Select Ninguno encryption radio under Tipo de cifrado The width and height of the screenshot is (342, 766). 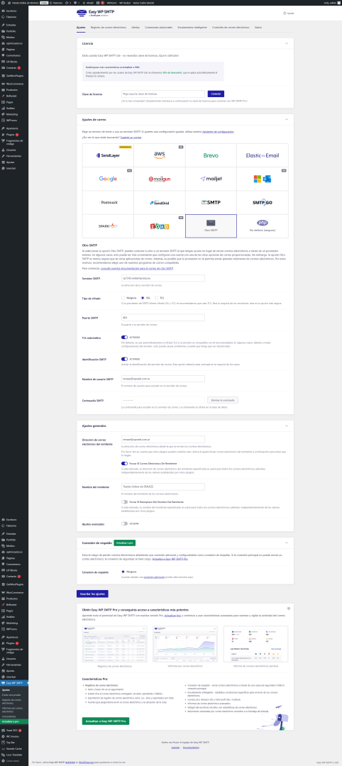tap(123, 297)
